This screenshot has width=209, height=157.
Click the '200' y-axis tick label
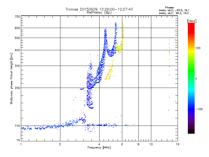point(17,88)
